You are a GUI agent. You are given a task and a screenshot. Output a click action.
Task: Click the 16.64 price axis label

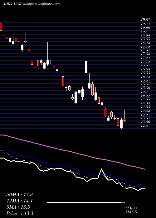145,69
